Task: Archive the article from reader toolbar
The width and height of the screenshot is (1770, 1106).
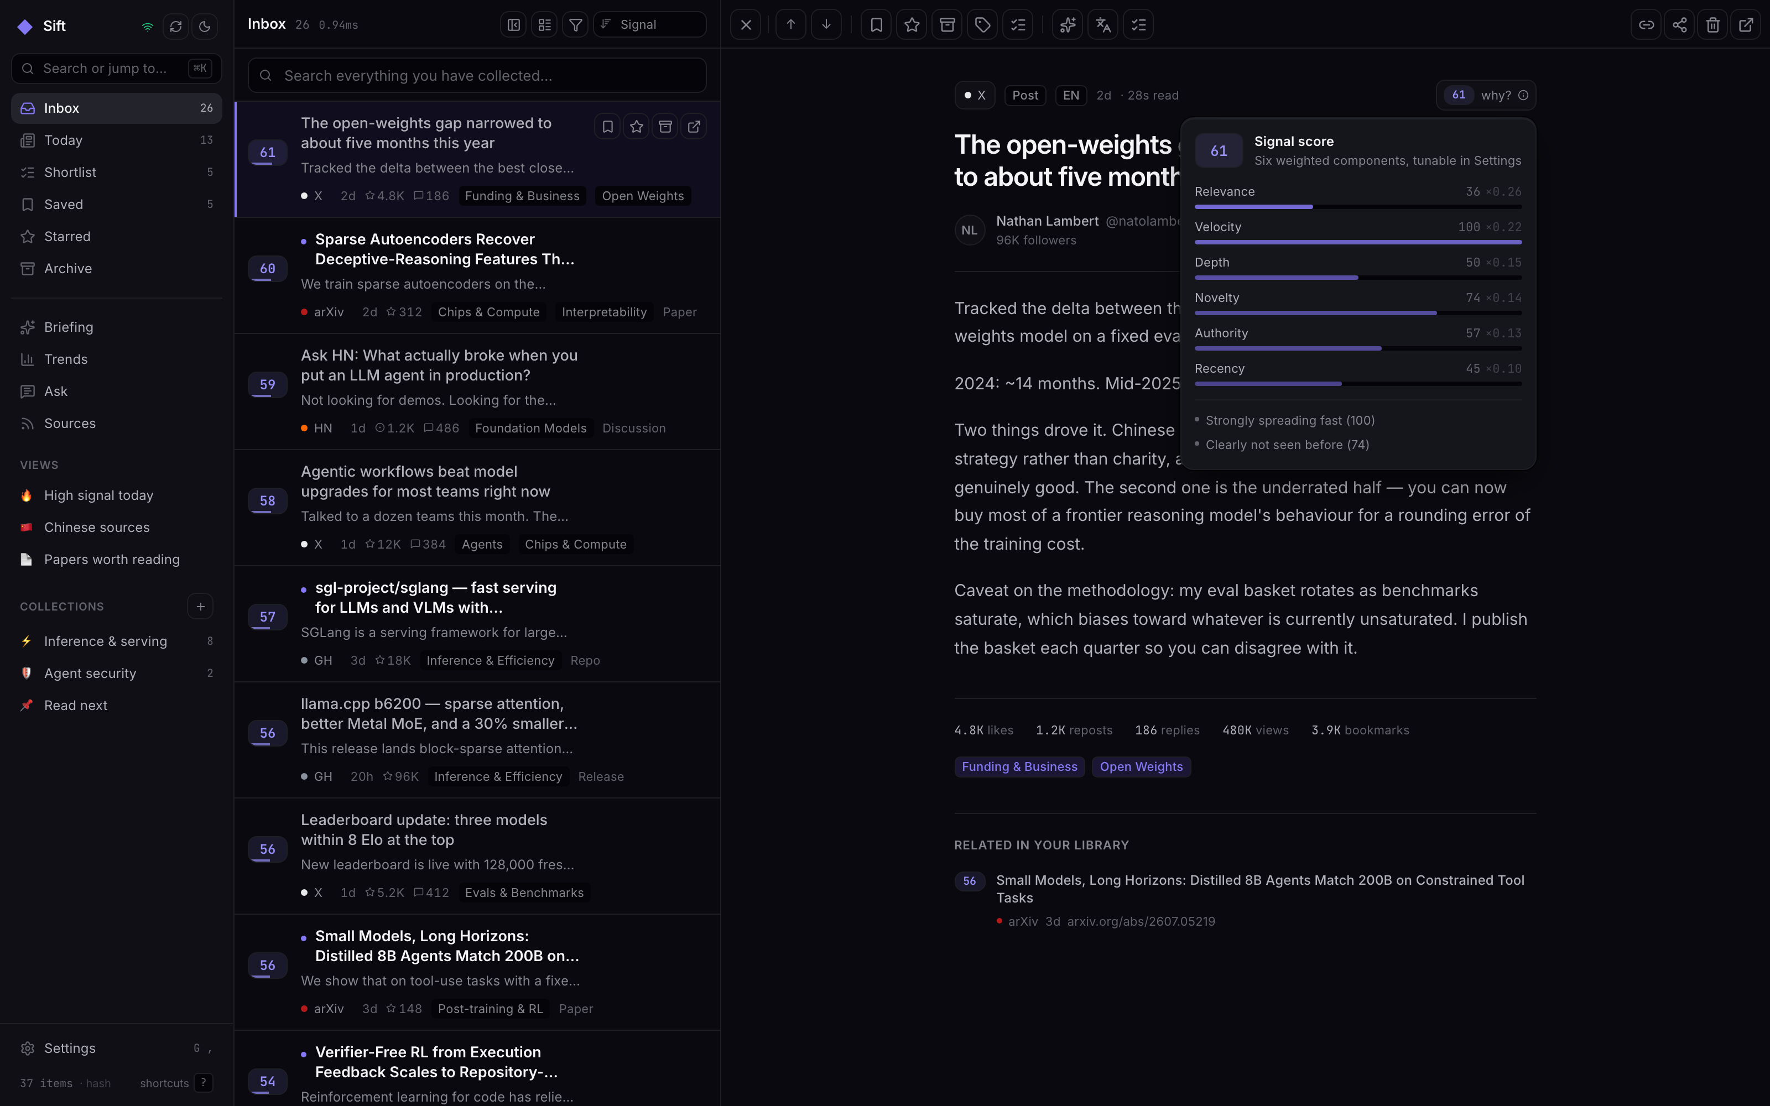Action: 947,25
